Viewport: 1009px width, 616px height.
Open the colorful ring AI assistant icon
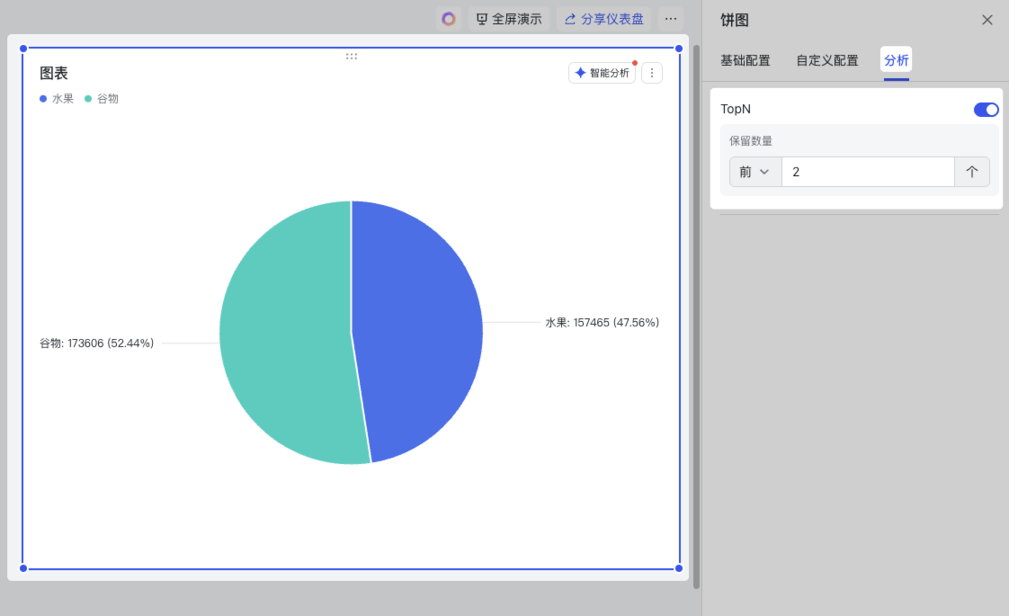point(449,19)
